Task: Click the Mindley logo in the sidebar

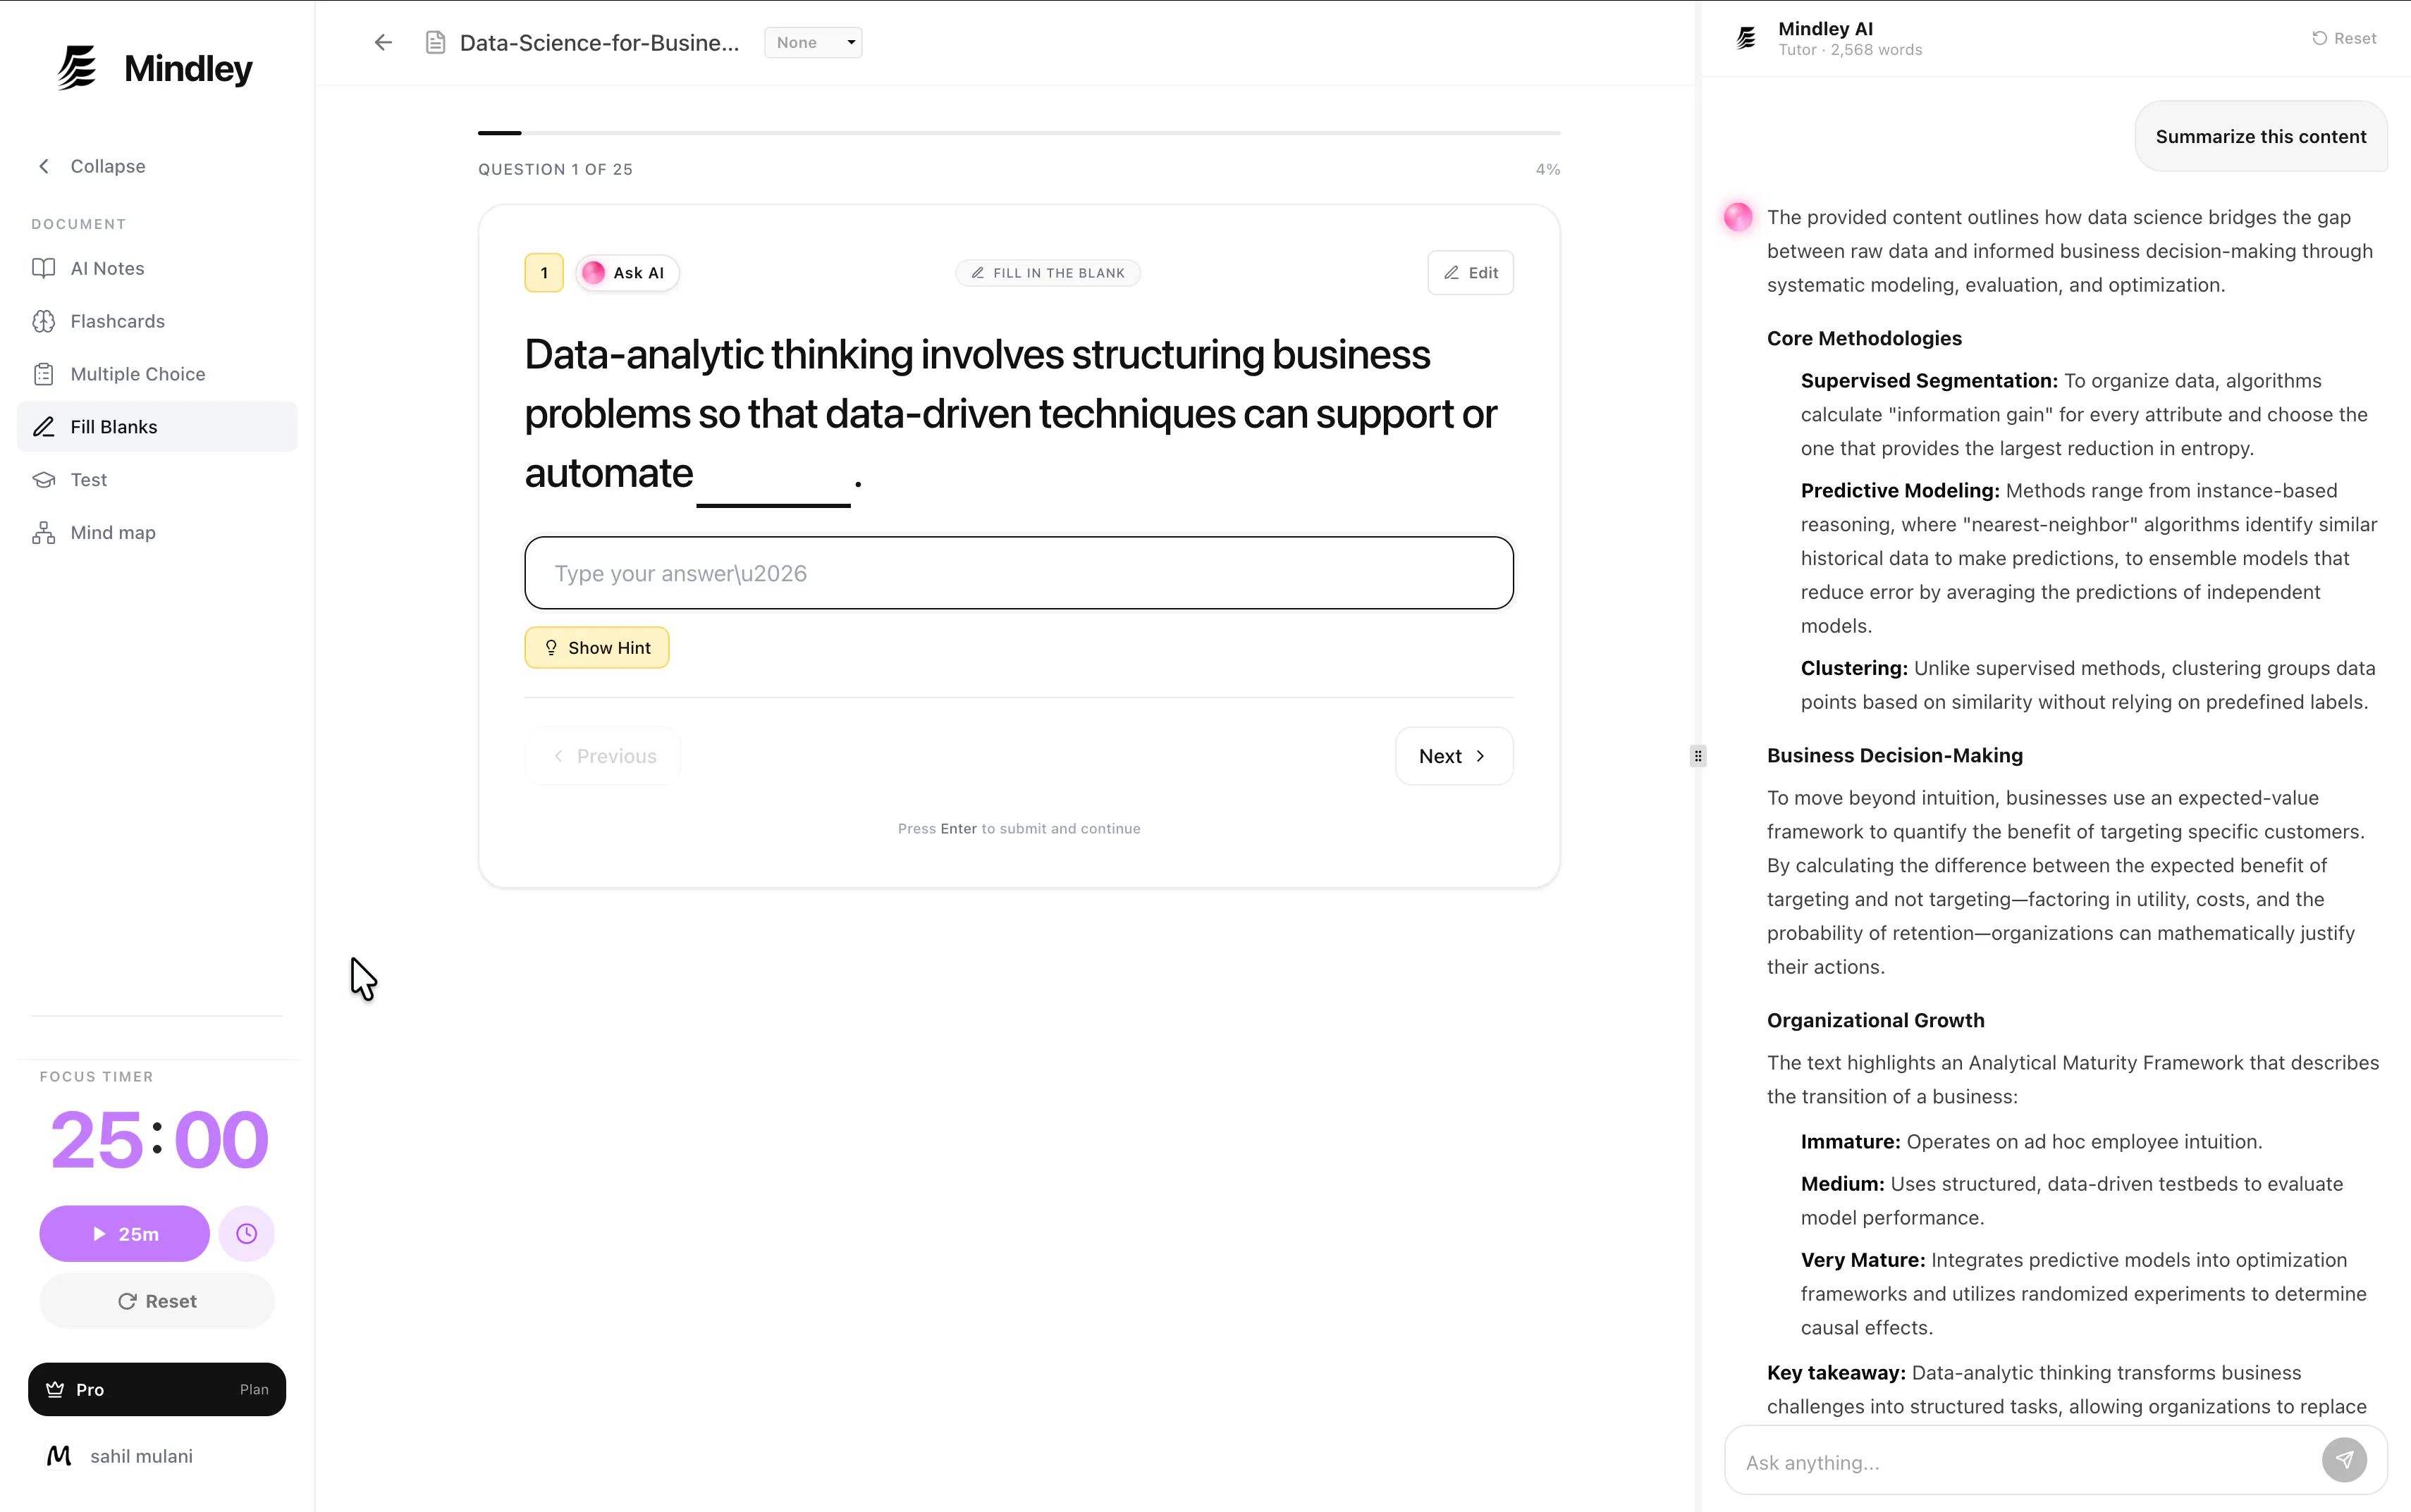Action: (155, 68)
